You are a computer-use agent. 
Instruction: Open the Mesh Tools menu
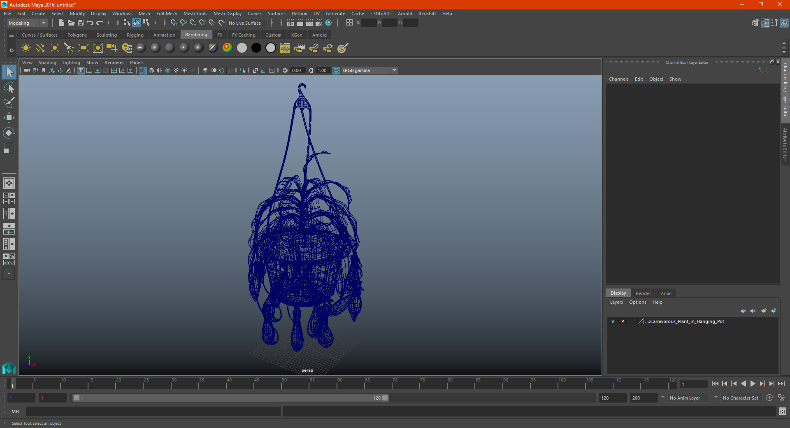pyautogui.click(x=195, y=14)
